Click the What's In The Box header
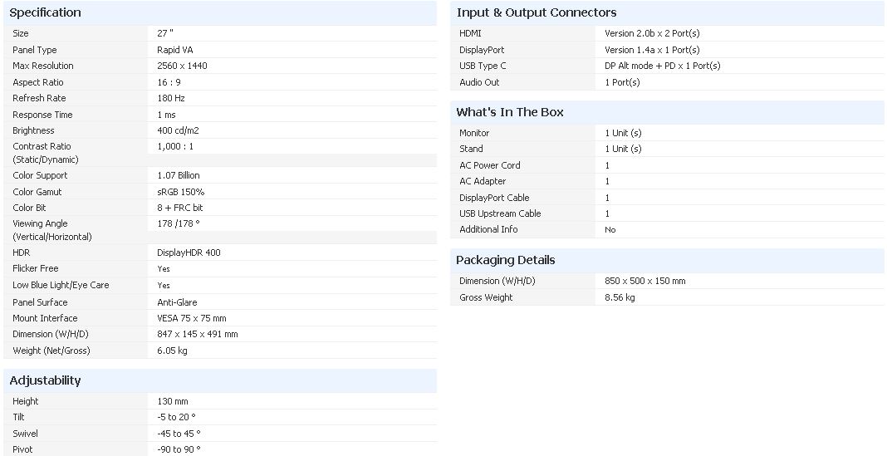 click(510, 112)
